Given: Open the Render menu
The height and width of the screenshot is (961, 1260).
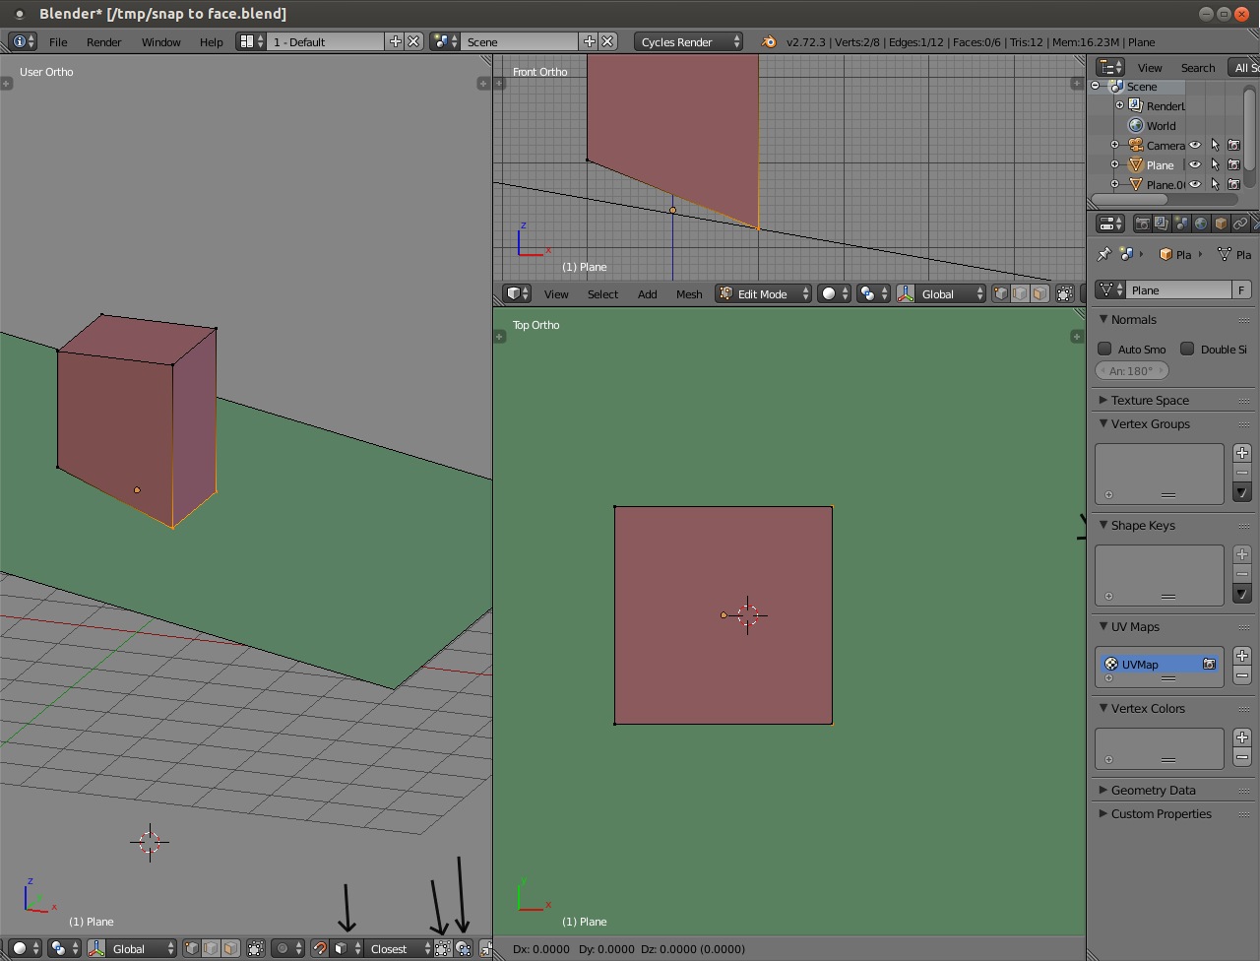Looking at the screenshot, I should point(103,41).
